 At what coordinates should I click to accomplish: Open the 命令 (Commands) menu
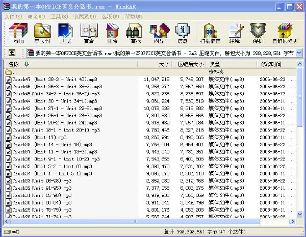pyautogui.click(x=36, y=17)
